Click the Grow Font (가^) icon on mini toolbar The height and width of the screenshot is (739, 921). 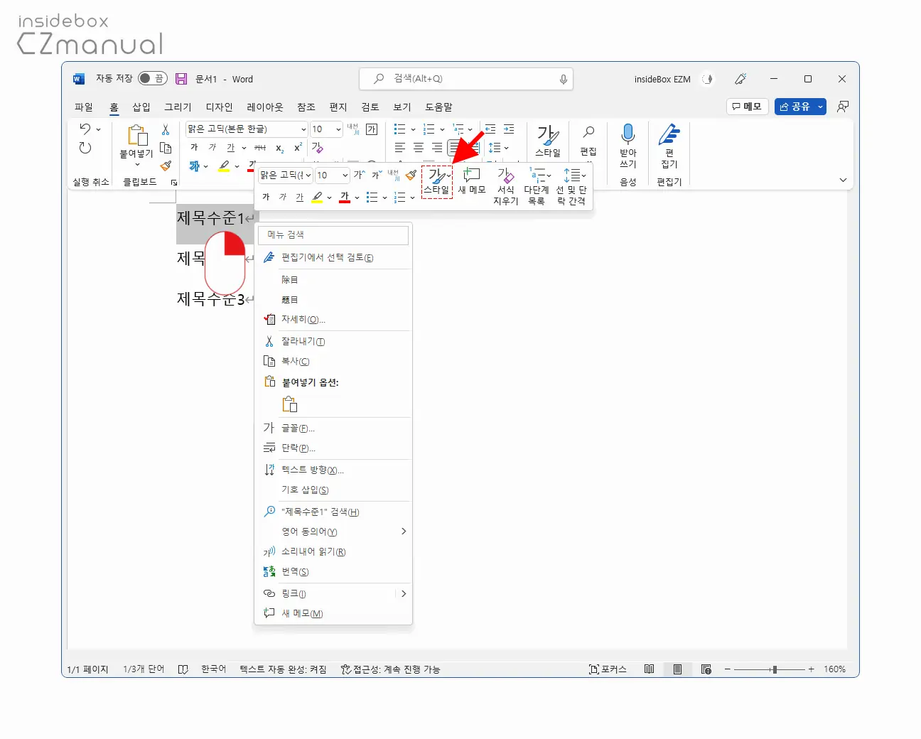359,175
